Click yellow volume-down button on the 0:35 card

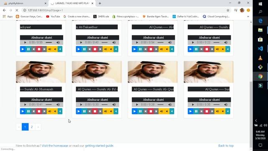tap(222, 111)
